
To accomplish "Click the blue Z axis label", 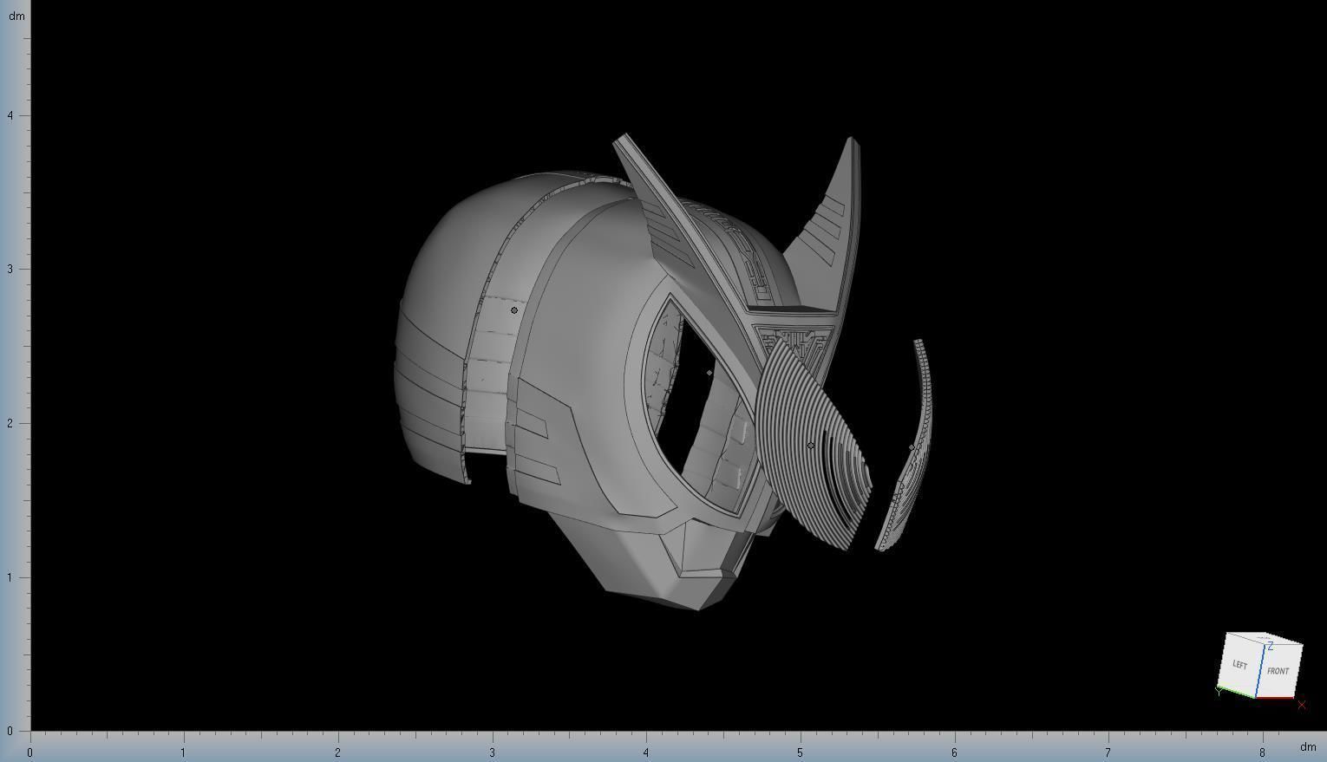I will (x=1271, y=647).
